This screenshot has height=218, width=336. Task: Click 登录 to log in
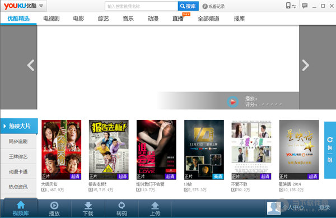click(324, 207)
